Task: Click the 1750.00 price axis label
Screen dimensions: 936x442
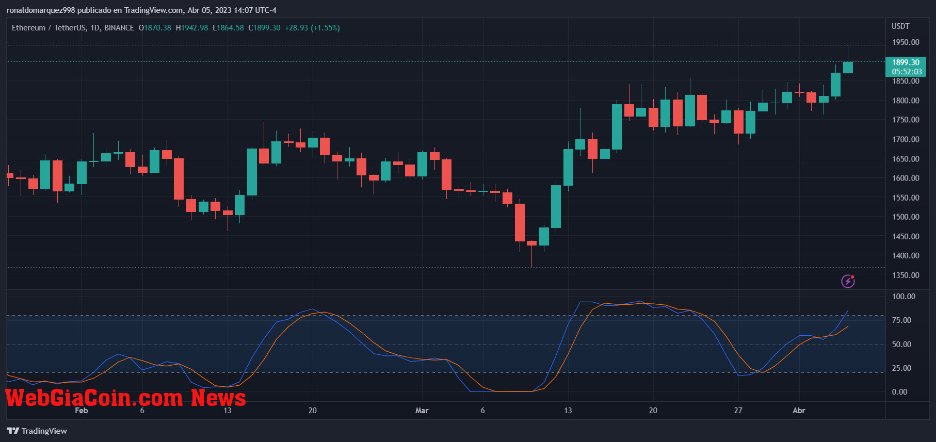Action: [x=906, y=120]
